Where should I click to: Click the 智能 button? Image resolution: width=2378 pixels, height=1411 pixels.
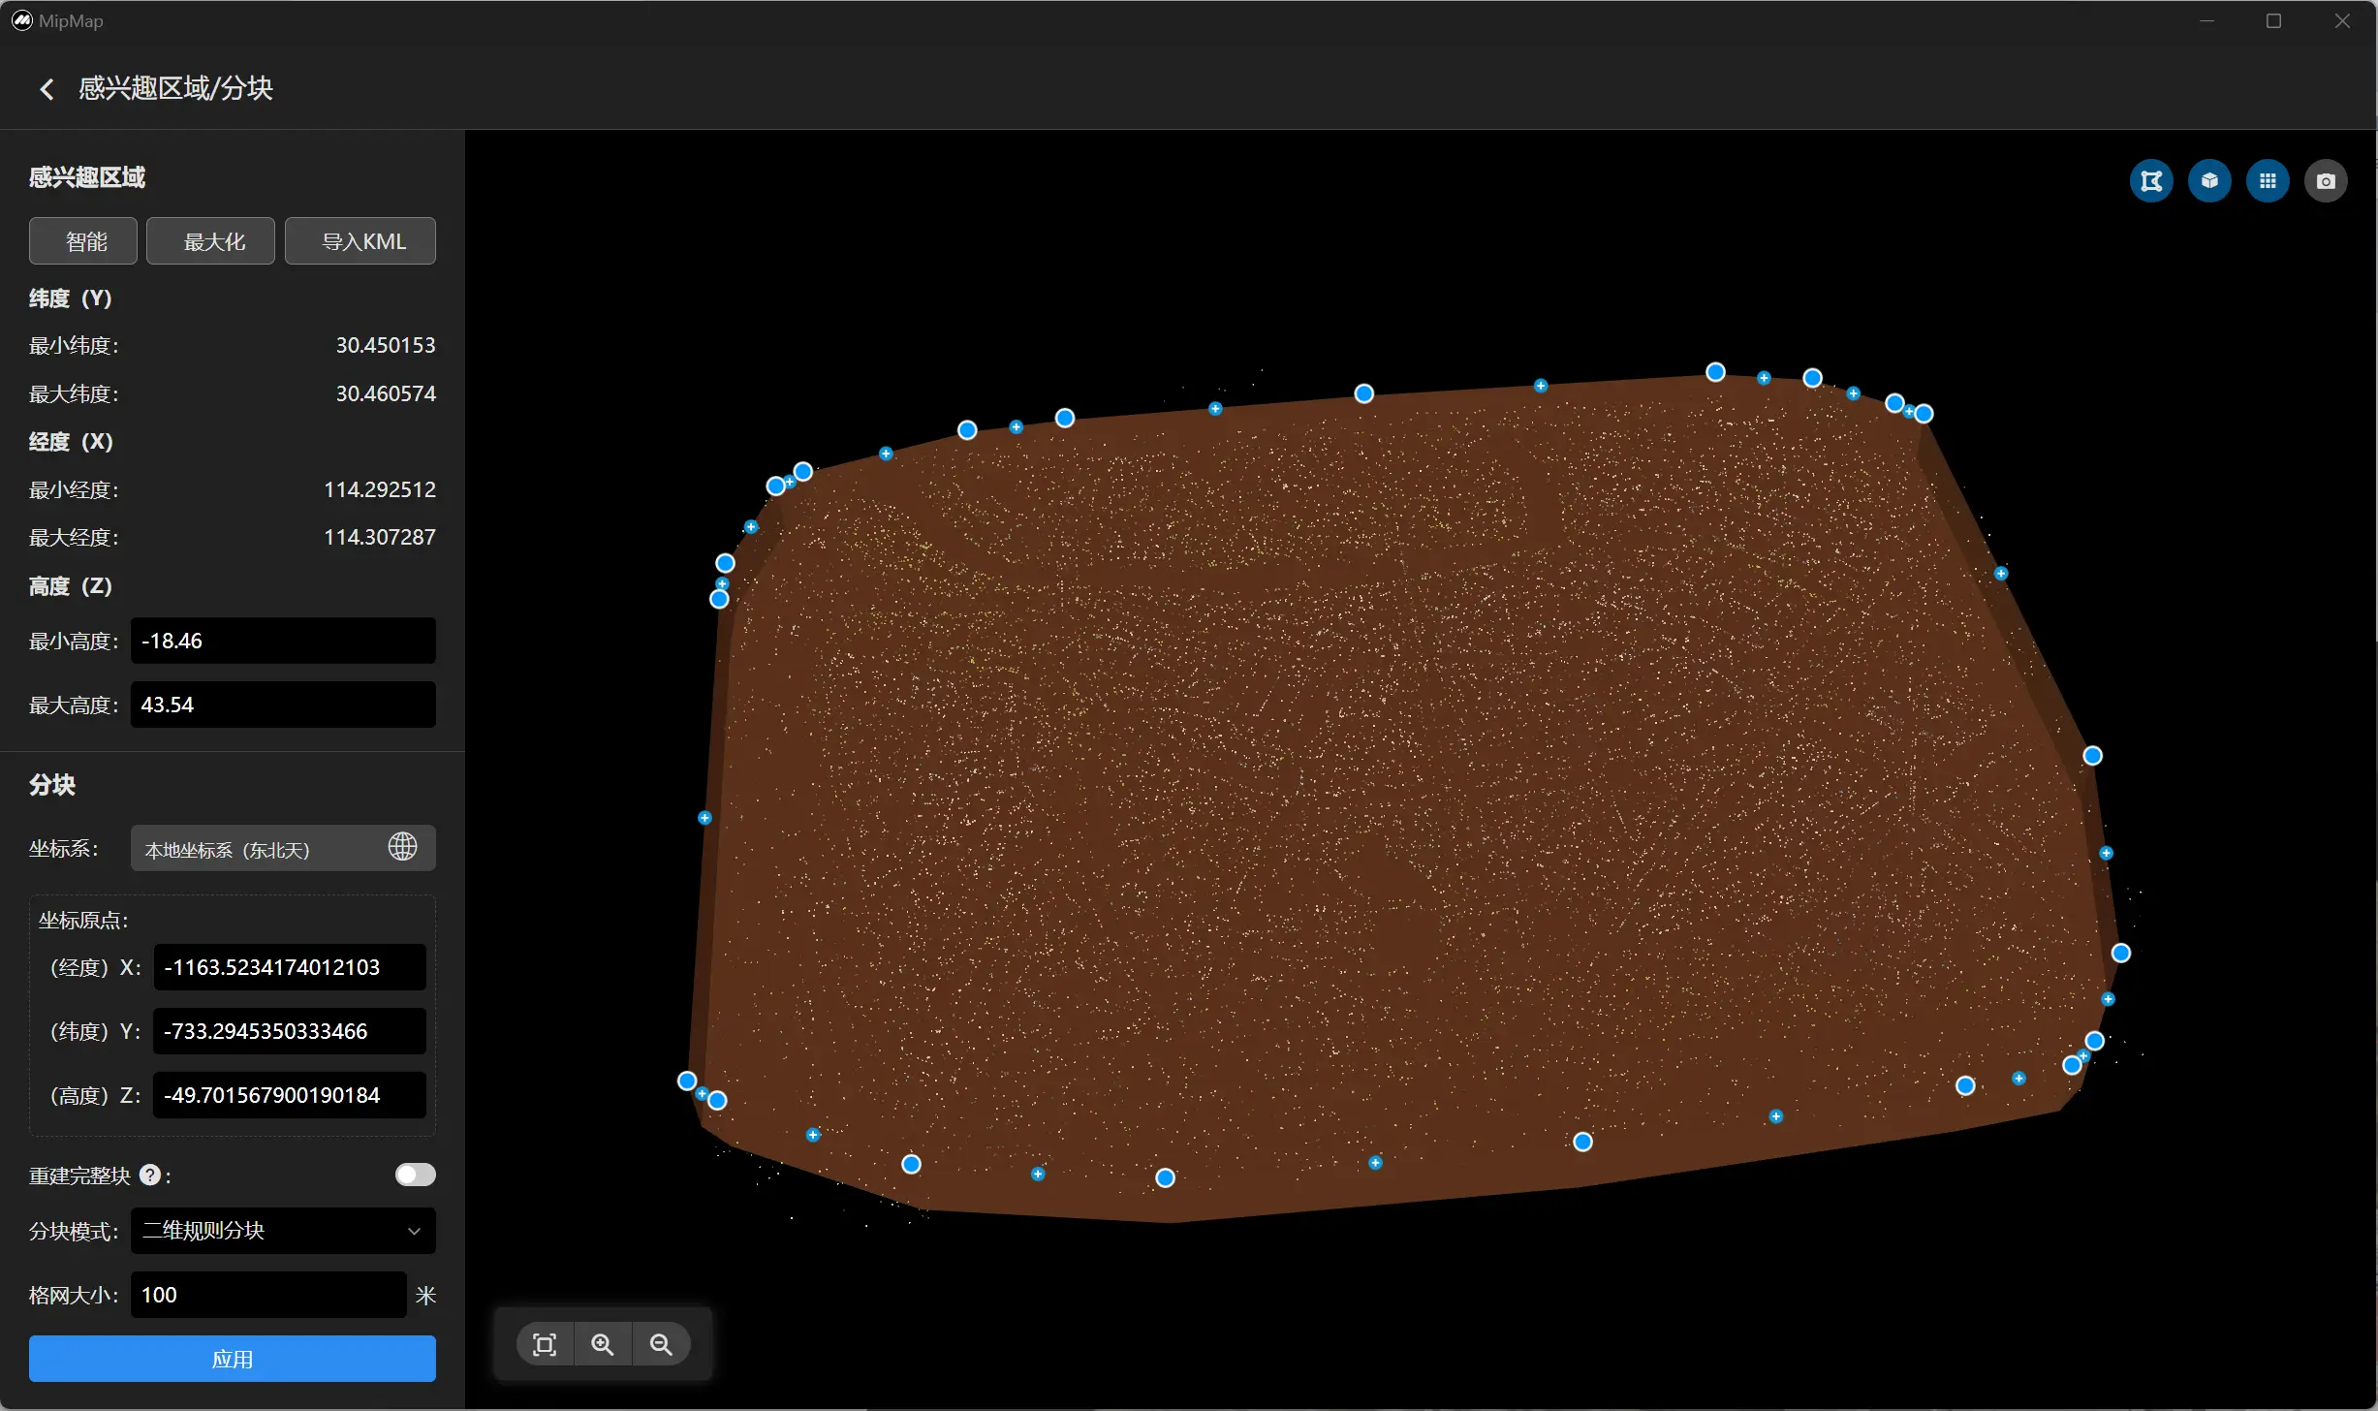pos(83,241)
